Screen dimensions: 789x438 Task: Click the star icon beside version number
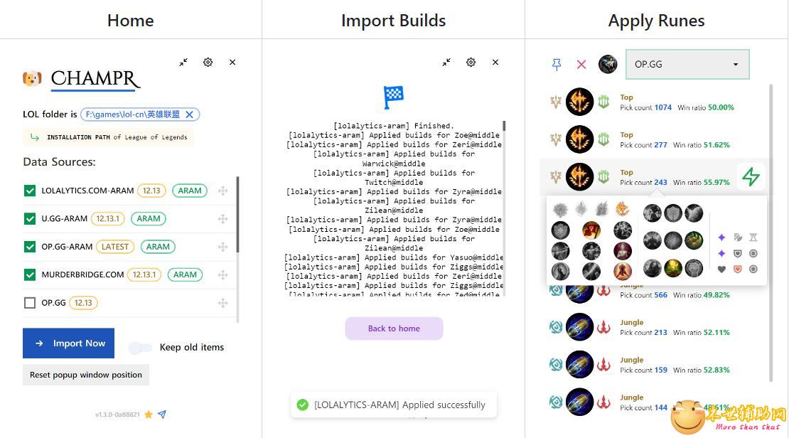coord(149,415)
